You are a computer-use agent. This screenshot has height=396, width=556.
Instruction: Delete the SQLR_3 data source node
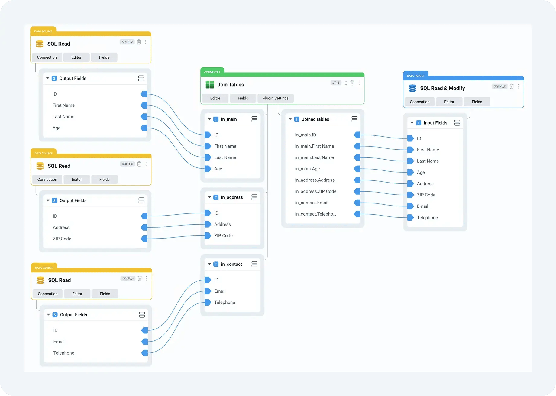pos(139,164)
